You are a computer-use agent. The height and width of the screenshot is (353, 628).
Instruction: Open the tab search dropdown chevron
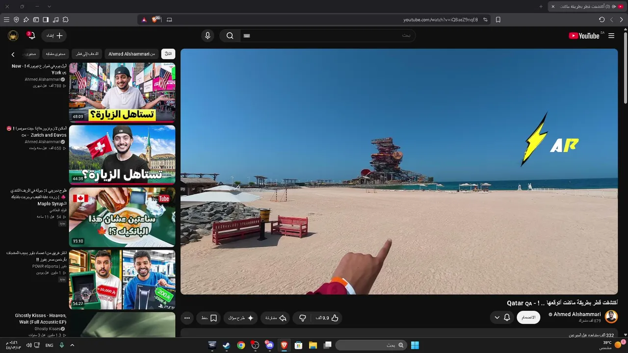(49, 6)
